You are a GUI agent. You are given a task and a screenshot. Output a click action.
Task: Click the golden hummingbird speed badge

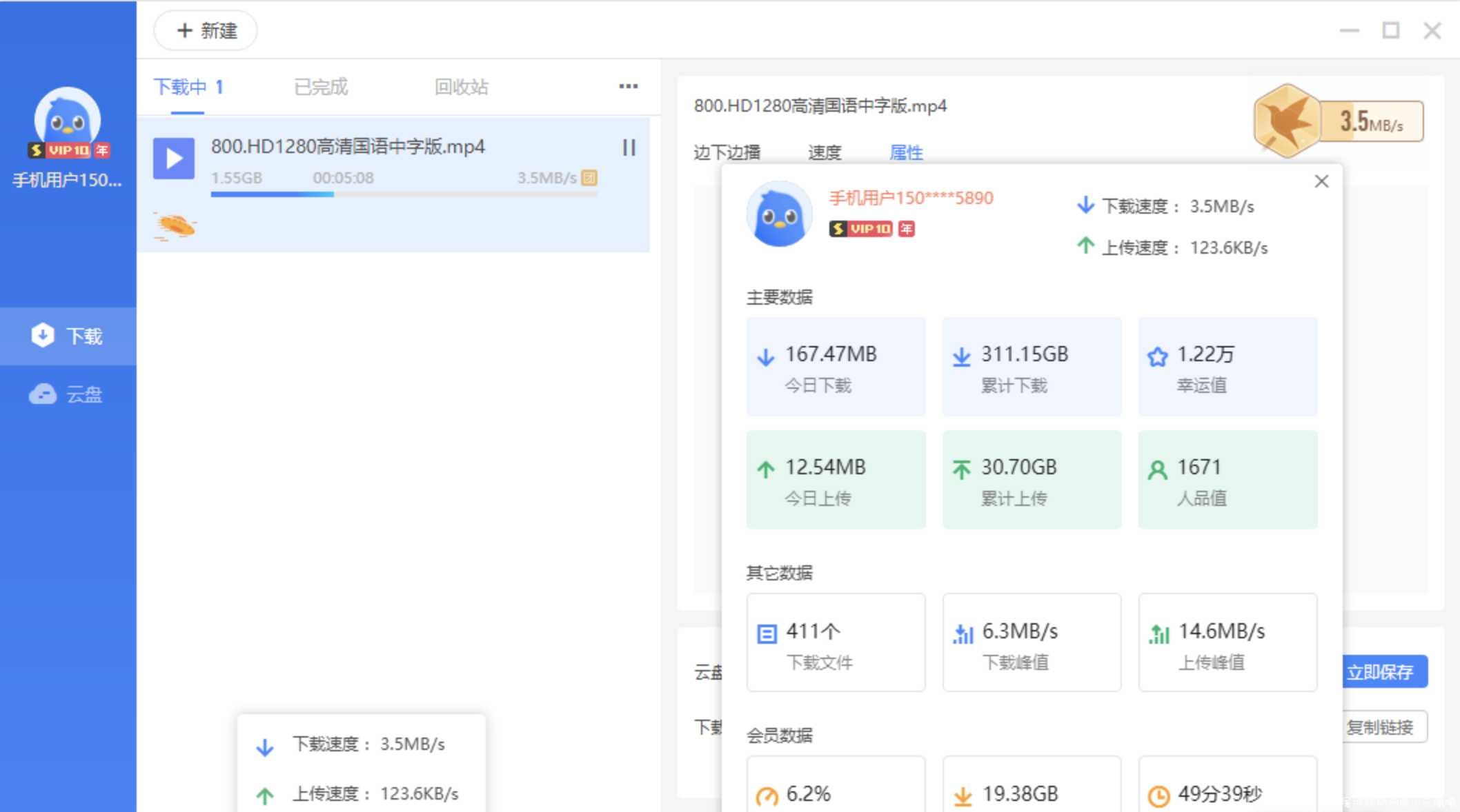coord(1286,121)
